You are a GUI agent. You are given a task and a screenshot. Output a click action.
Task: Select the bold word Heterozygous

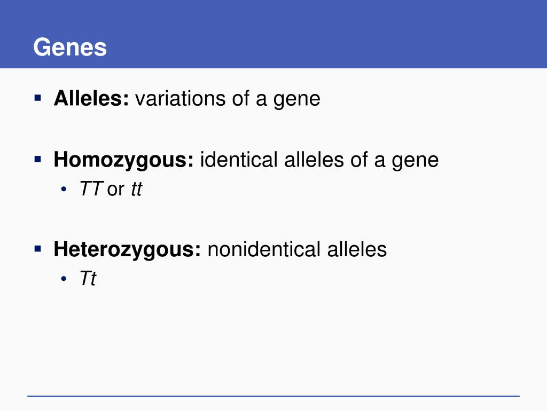127,250
